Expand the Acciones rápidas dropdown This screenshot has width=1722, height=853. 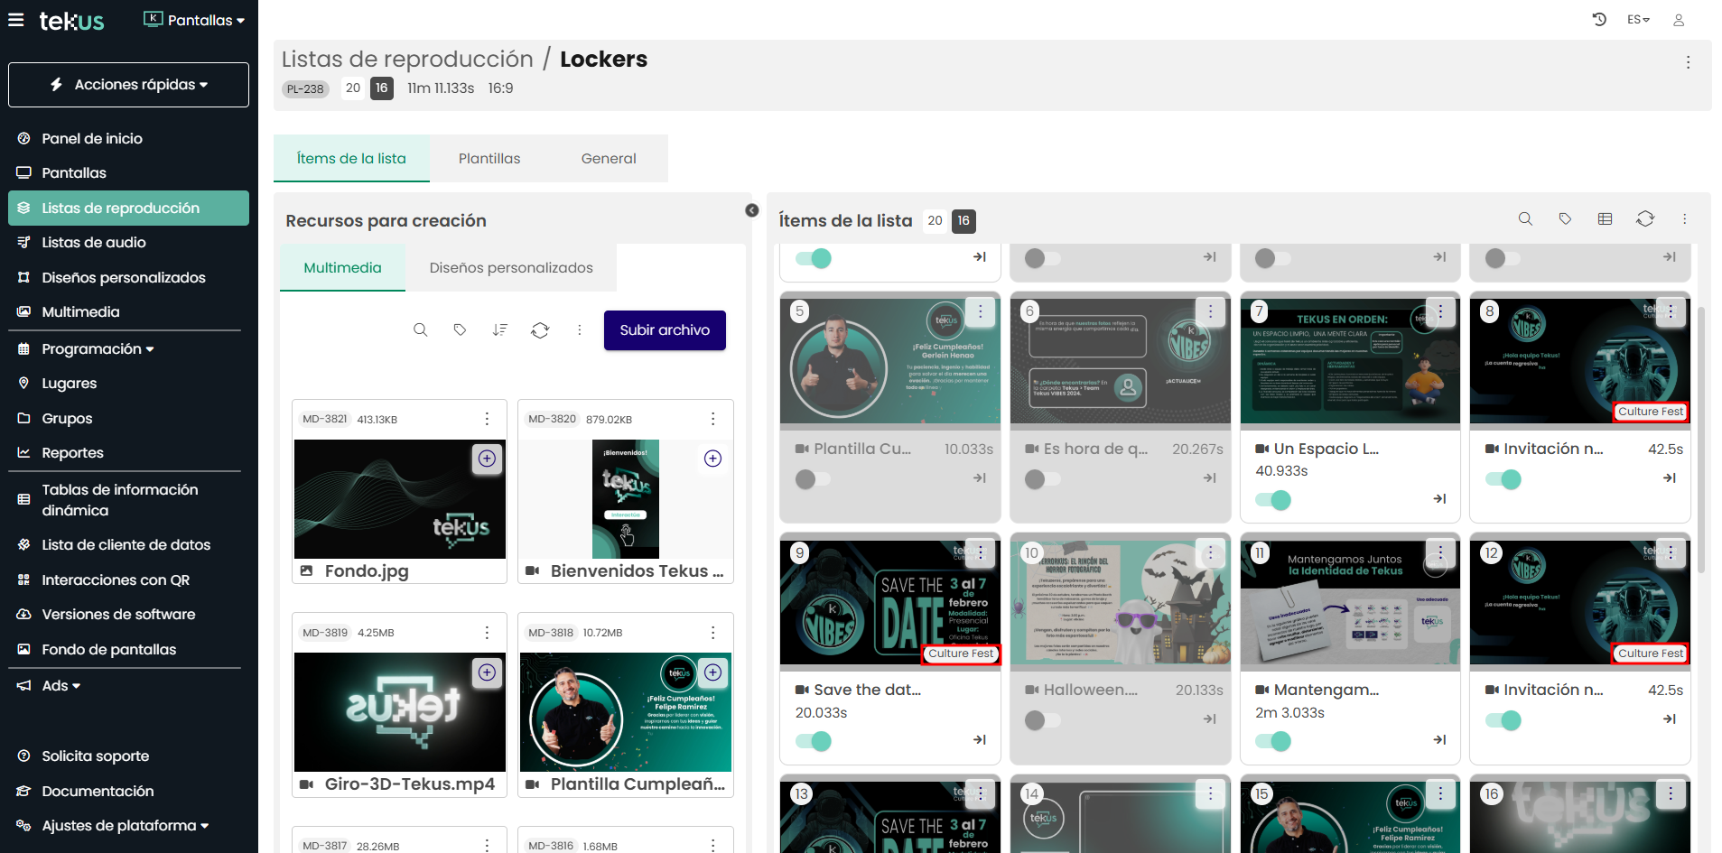click(128, 85)
